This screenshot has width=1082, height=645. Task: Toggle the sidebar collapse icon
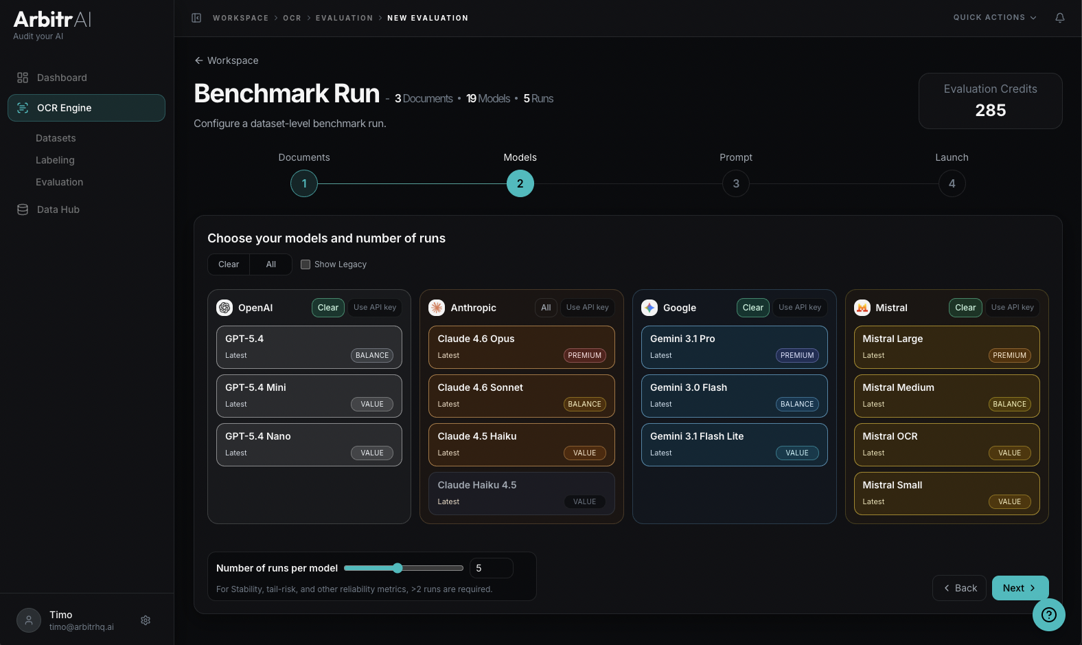click(x=196, y=18)
